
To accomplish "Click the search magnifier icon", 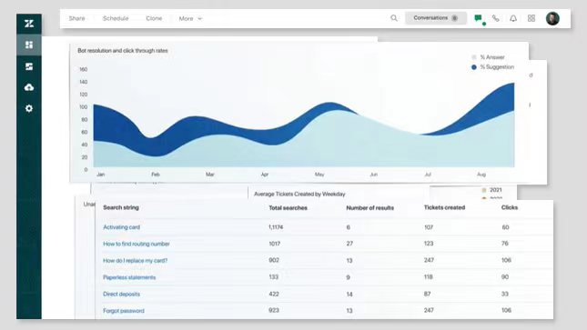I will point(394,18).
